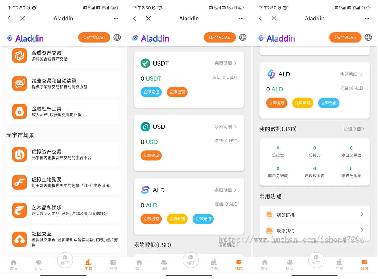Image resolution: width=378 pixels, height=279 pixels.
Task: Switch to 团队 tab in right screen
Action: point(290,265)
